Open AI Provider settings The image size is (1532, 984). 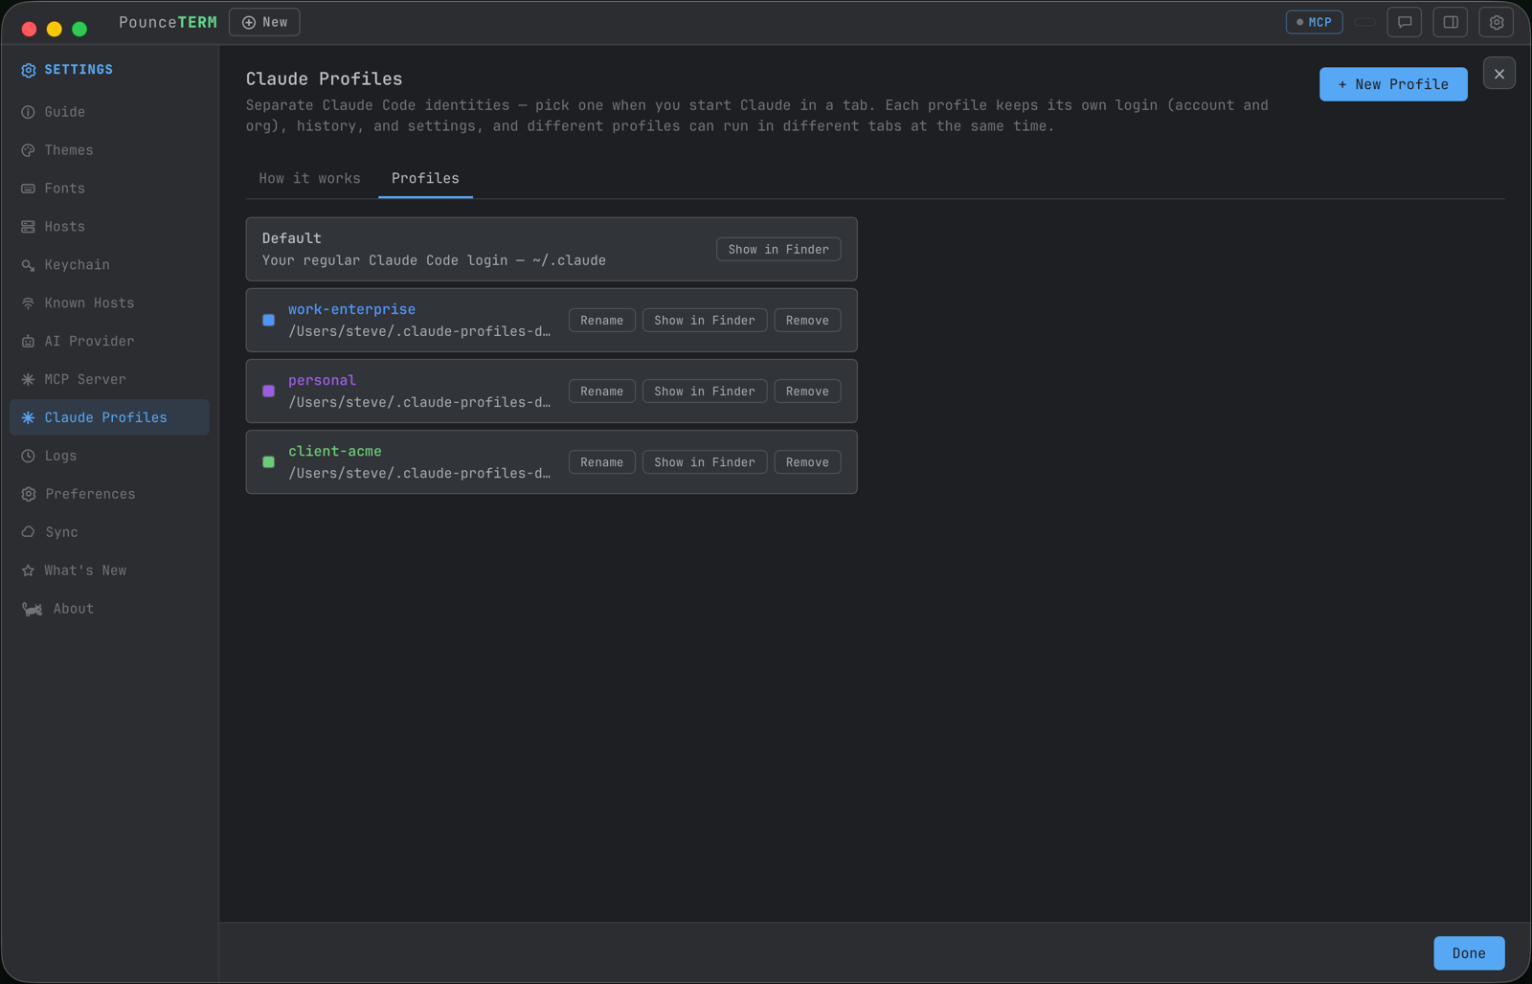click(109, 342)
